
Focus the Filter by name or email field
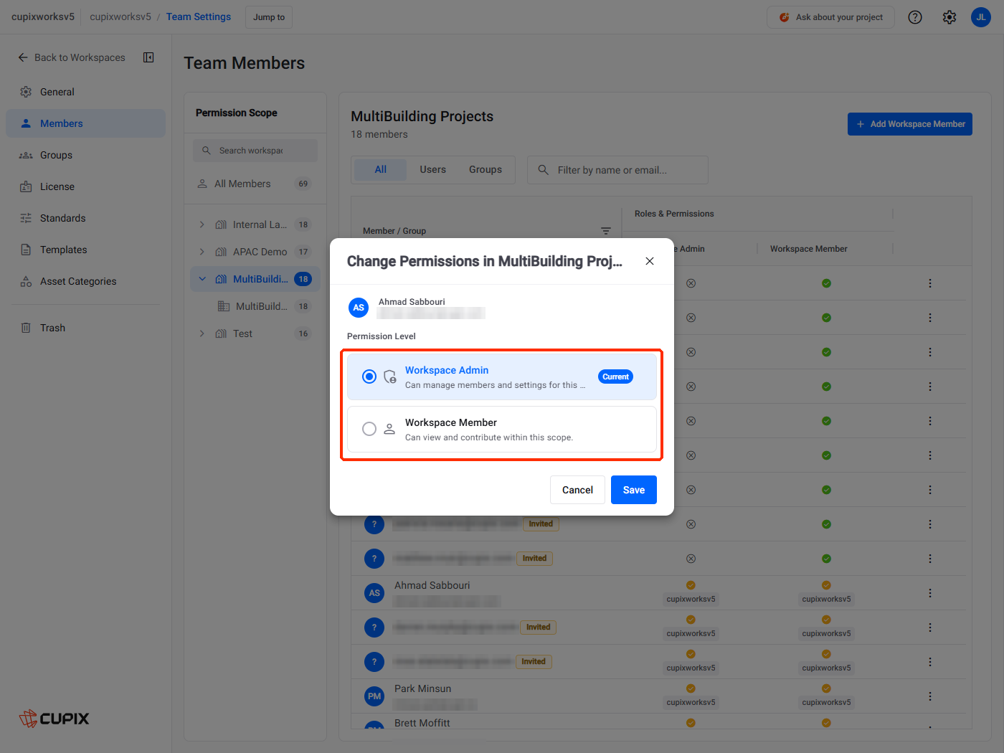coord(617,170)
